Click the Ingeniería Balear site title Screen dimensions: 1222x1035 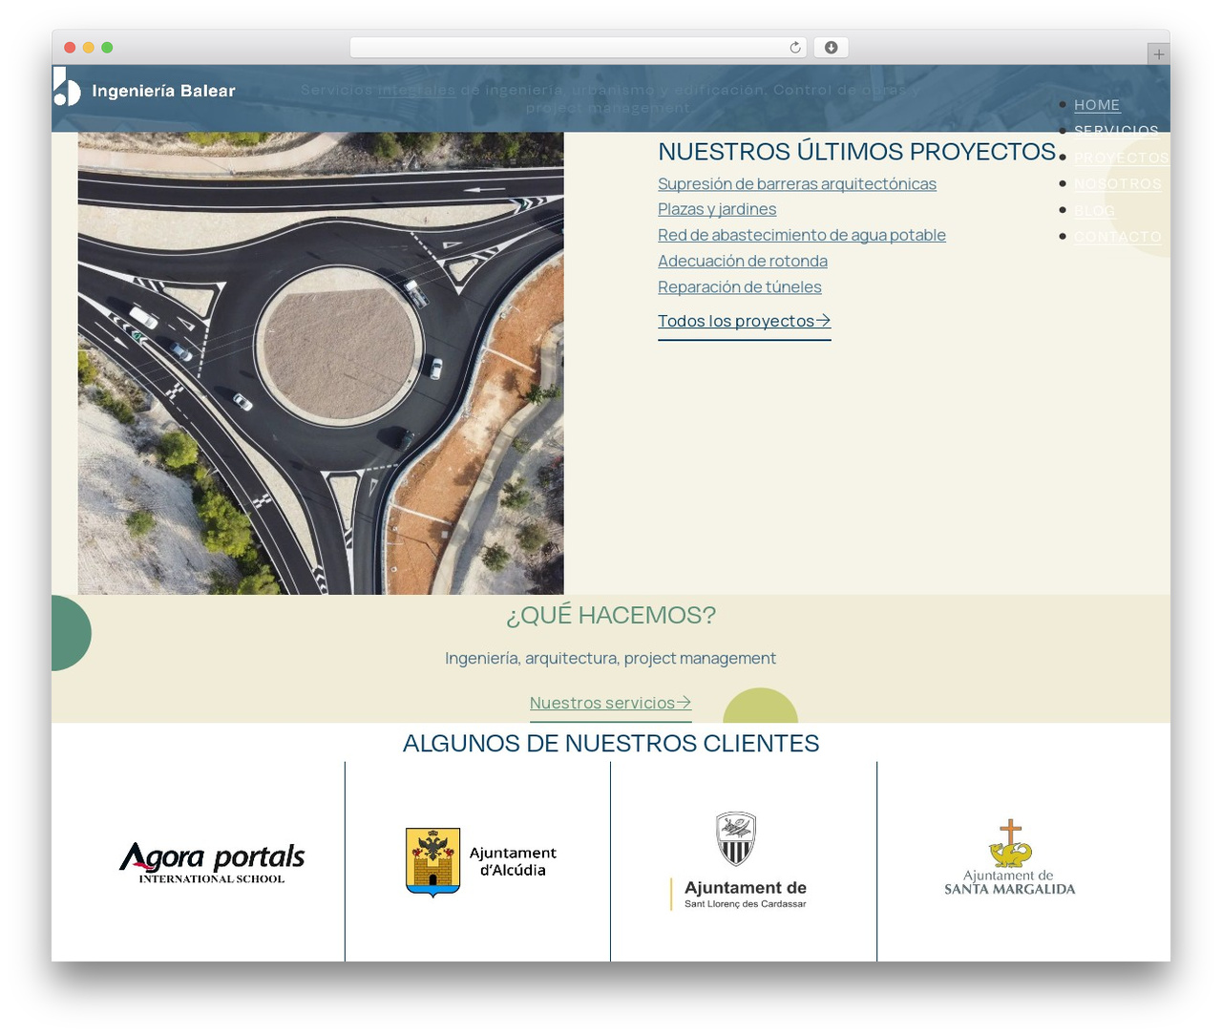(x=163, y=91)
